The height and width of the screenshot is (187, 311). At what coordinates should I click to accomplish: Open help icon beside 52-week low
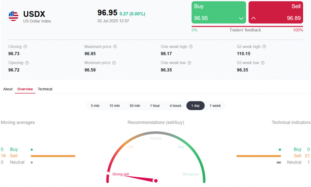pyautogui.click(x=263, y=63)
